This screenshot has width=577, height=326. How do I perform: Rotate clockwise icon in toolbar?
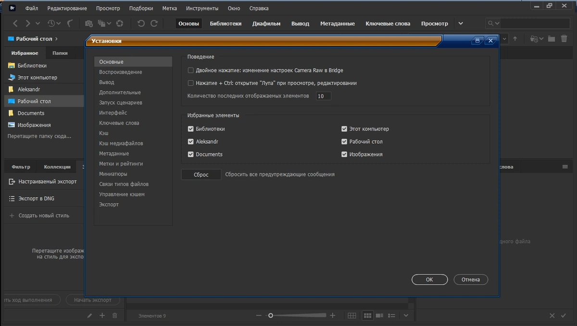point(154,23)
